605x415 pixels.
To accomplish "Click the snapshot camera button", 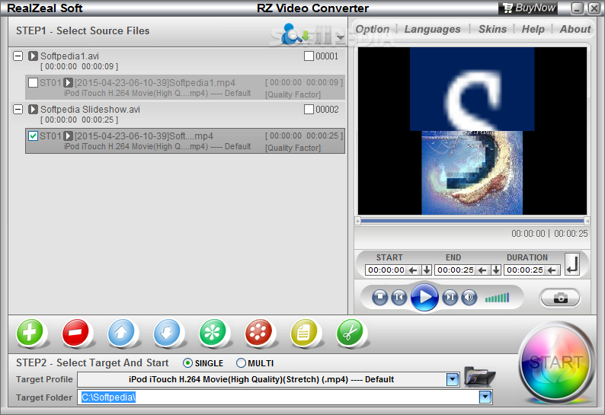I will point(560,298).
